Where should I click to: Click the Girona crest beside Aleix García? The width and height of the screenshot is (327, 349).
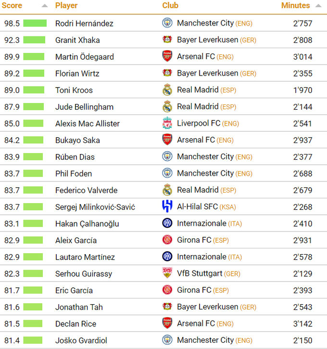[167, 240]
